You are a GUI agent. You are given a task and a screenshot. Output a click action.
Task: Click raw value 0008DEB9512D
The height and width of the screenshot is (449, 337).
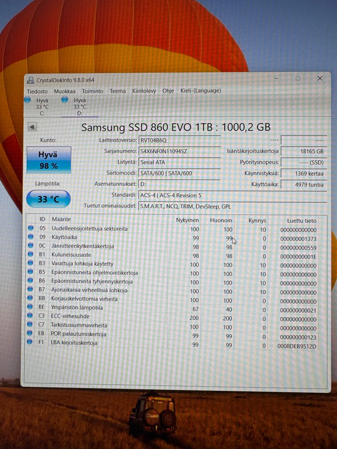[x=297, y=346]
